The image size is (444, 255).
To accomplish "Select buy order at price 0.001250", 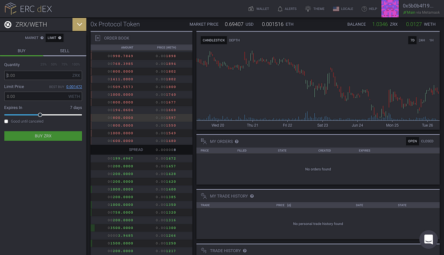I will coord(141,243).
